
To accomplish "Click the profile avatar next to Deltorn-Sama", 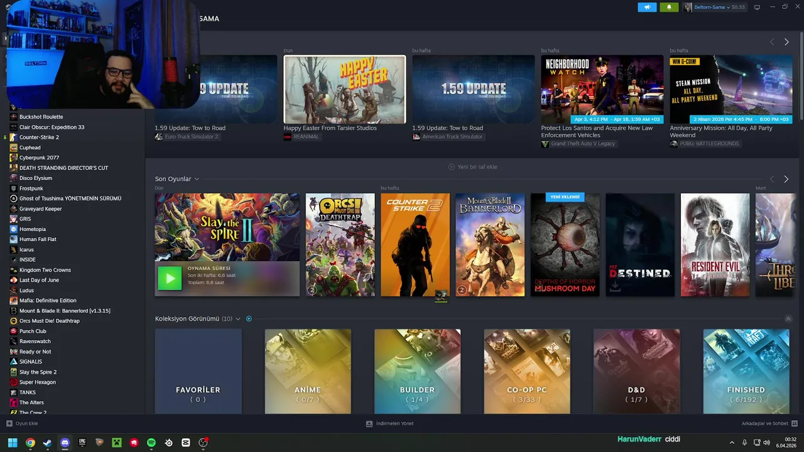I will pos(688,7).
